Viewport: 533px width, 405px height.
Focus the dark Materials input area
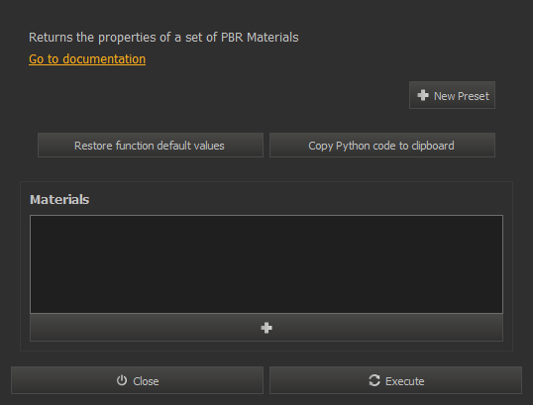(266, 264)
